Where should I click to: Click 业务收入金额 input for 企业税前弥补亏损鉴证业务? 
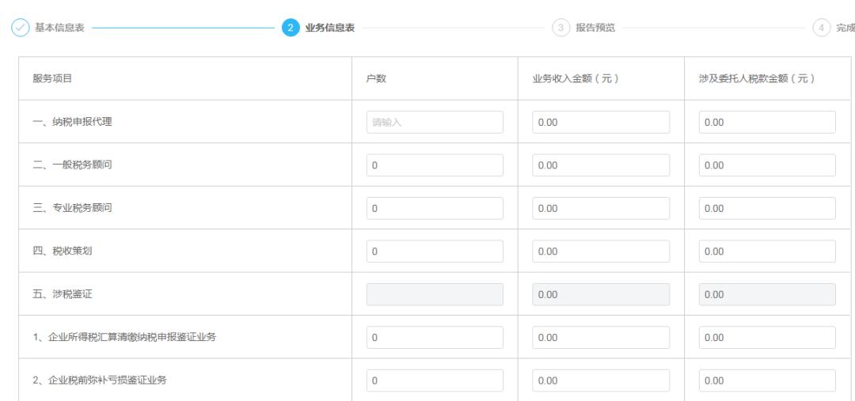[601, 380]
